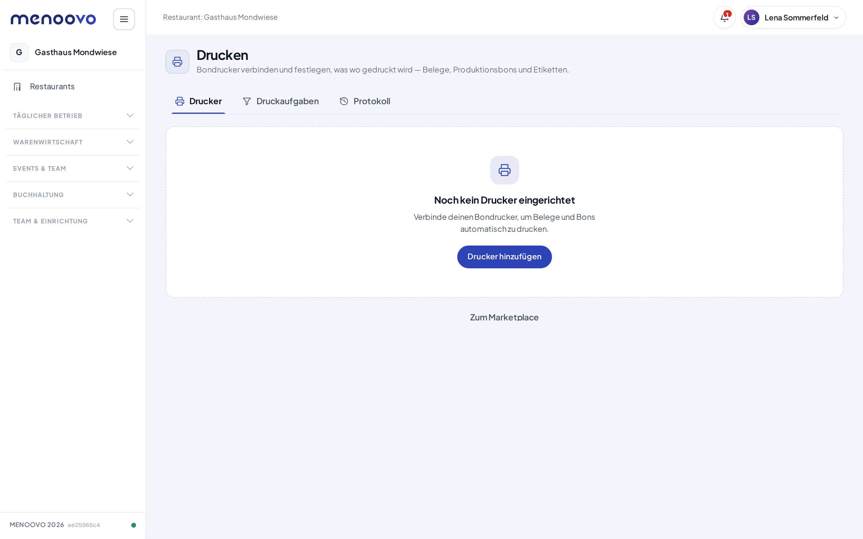Click the green status dot in footer

133,525
